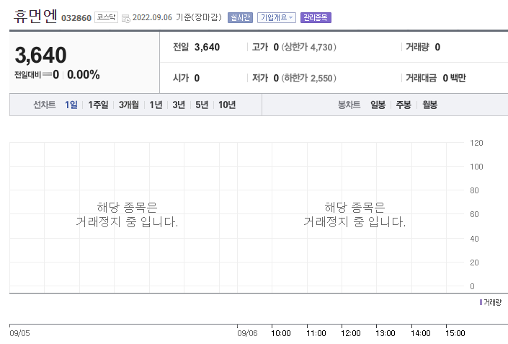Click the 관리종목 badge
Viewport: 508px width, 344px height.
pyautogui.click(x=316, y=17)
